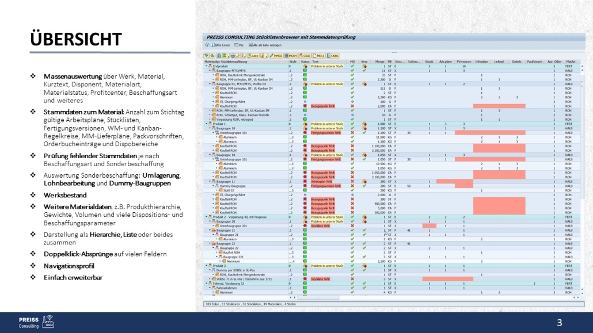
Task: Collapse 'Baugruppe MTO/MTS' node
Action: click(x=210, y=70)
